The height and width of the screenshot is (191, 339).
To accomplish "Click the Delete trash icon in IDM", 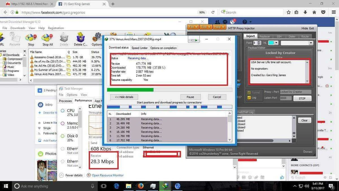I will tap(64, 38).
